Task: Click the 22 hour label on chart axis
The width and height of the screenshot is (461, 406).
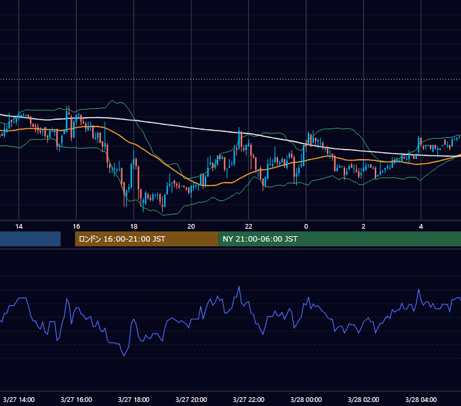Action: tap(249, 227)
